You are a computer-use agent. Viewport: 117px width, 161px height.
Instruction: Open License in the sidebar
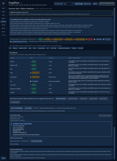[x=3, y=32]
